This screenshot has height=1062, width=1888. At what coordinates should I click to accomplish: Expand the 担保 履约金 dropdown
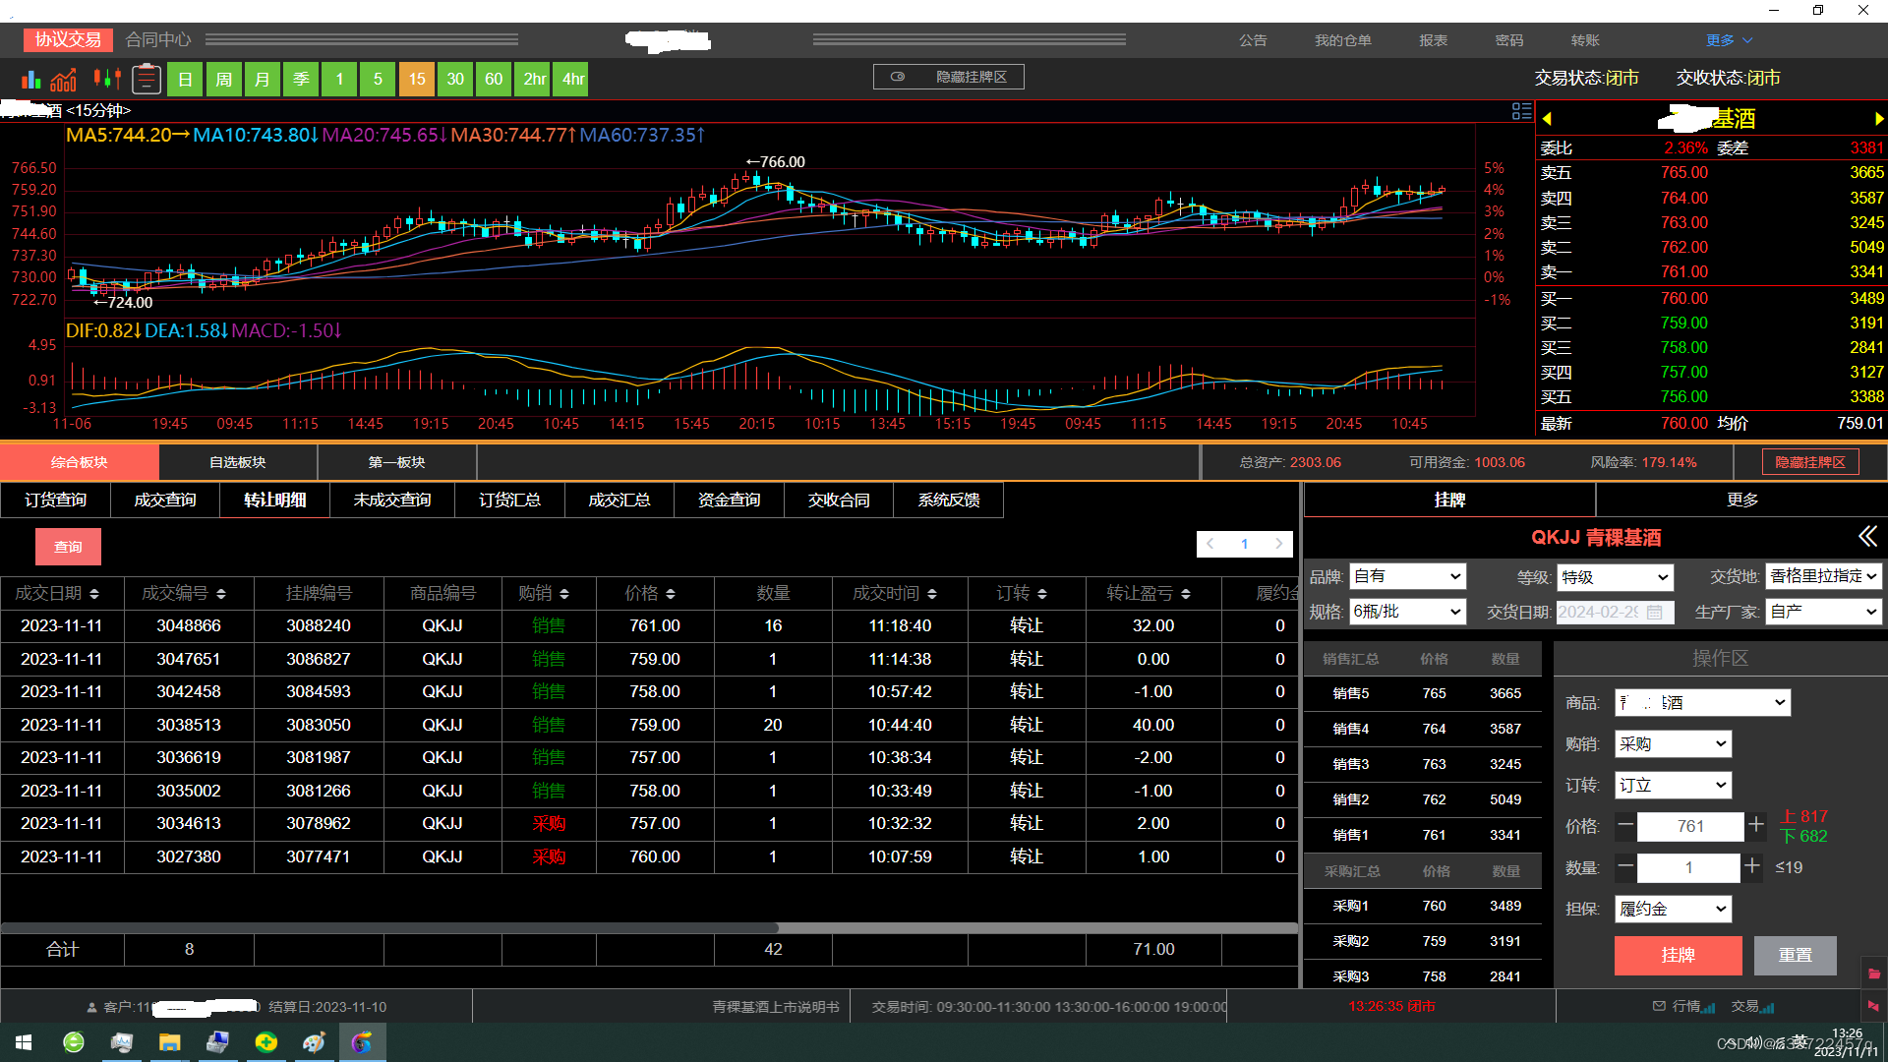pyautogui.click(x=1673, y=909)
